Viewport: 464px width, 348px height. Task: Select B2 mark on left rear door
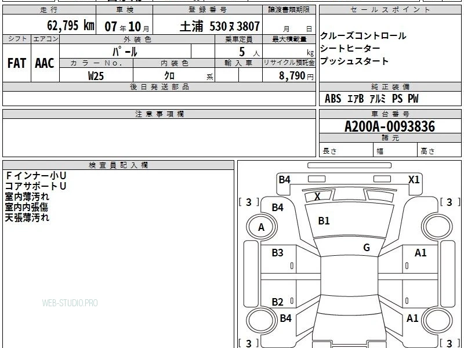coord(278,302)
